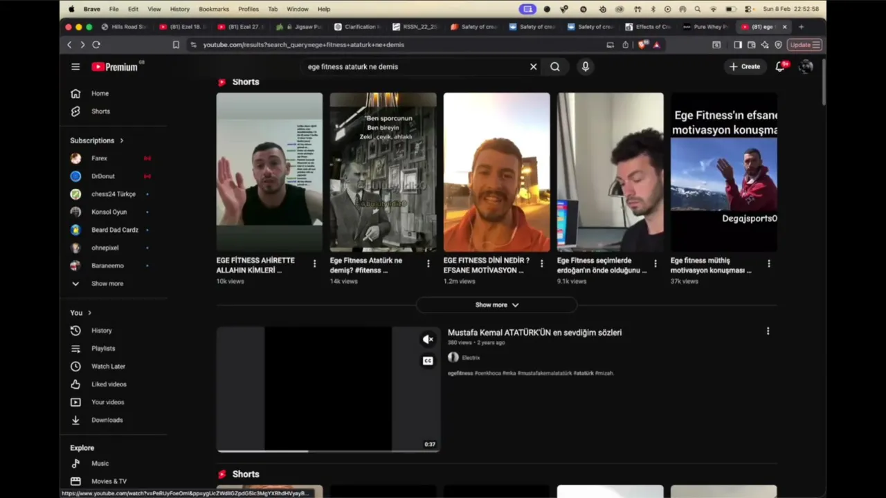886x498 pixels.
Task: Open the notifications bell
Action: pos(780,66)
